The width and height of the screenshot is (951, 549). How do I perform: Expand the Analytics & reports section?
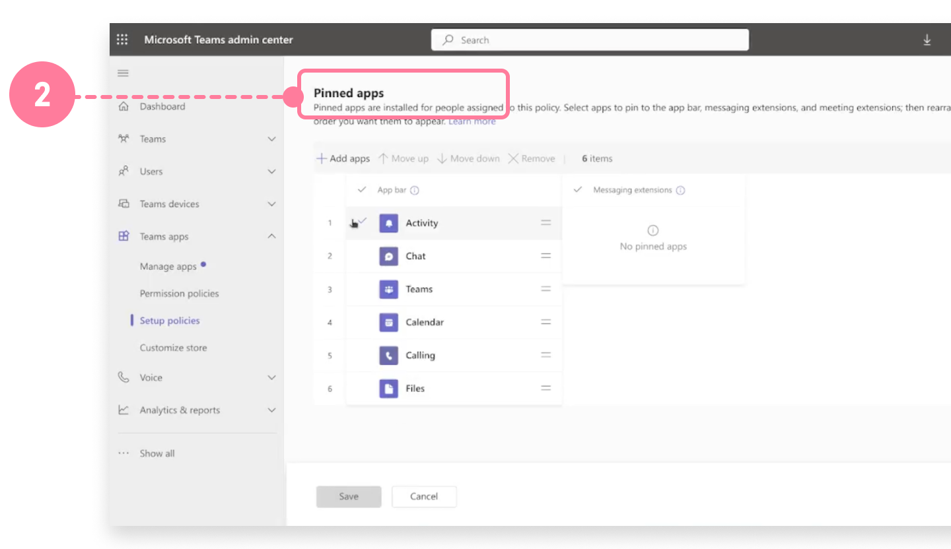271,410
